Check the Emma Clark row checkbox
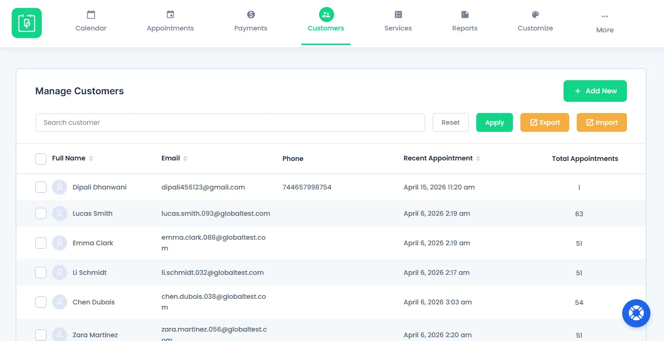The height and width of the screenshot is (341, 664). tap(41, 243)
